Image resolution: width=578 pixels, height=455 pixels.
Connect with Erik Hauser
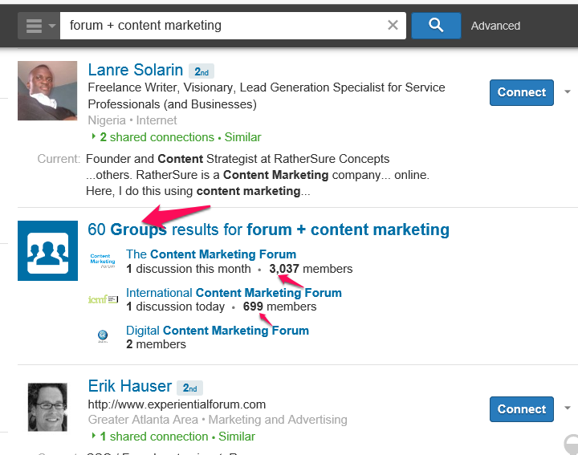(521, 409)
